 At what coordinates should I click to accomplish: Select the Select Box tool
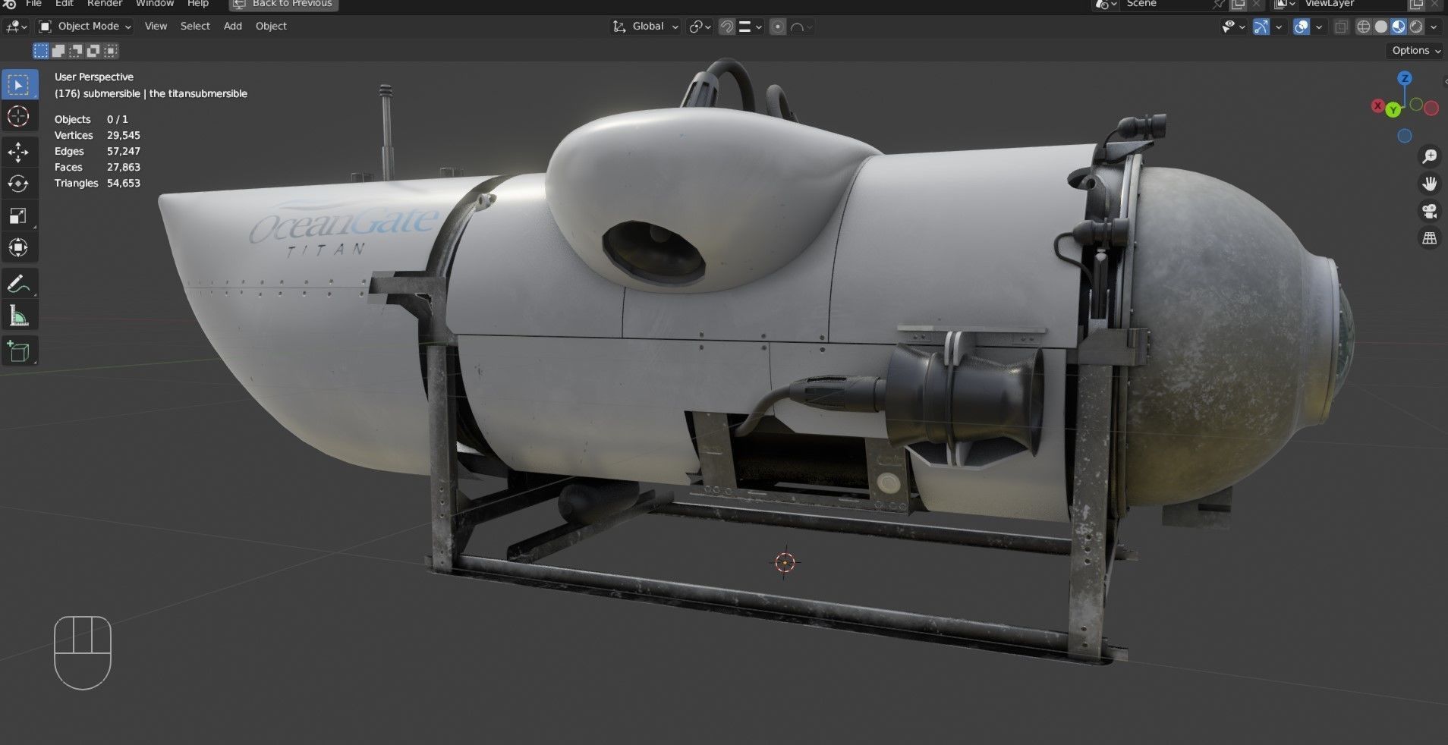[x=19, y=84]
